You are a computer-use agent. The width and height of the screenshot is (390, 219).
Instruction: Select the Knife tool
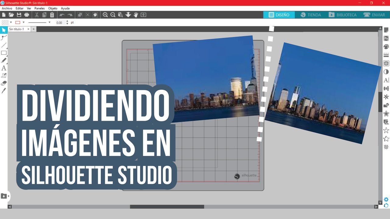point(4,91)
